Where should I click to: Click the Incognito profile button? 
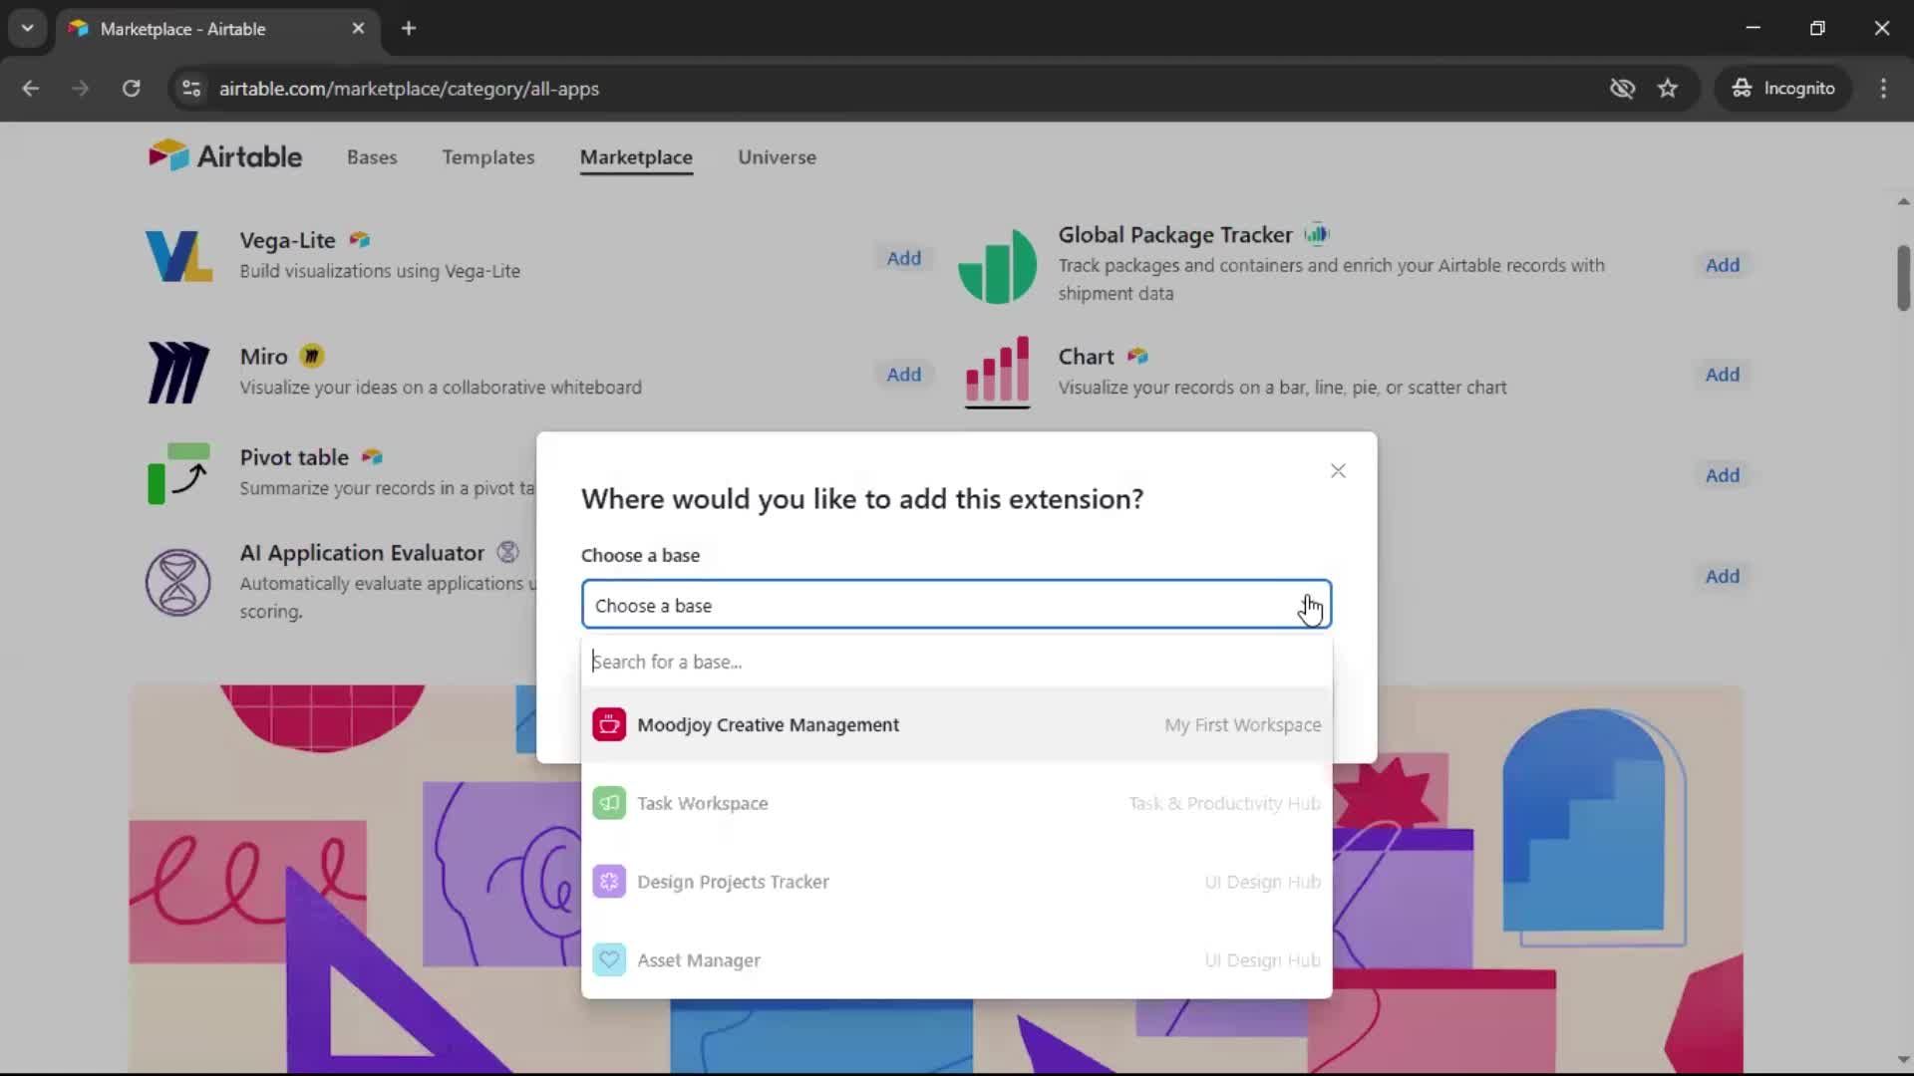coord(1783,89)
